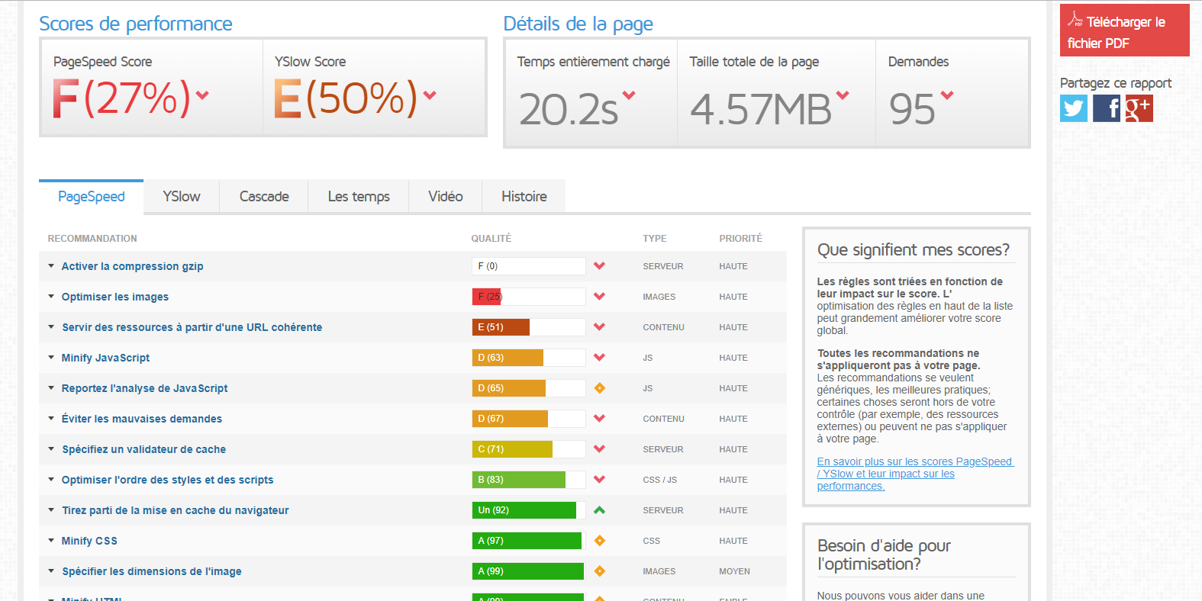Open the Minify CSS recommendation link
Screen dimensions: 1202x601
pos(89,541)
